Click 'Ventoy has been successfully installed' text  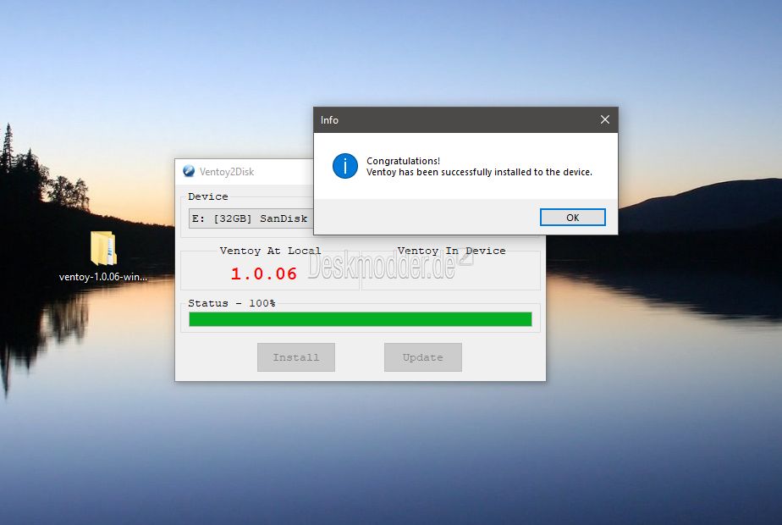tap(479, 172)
